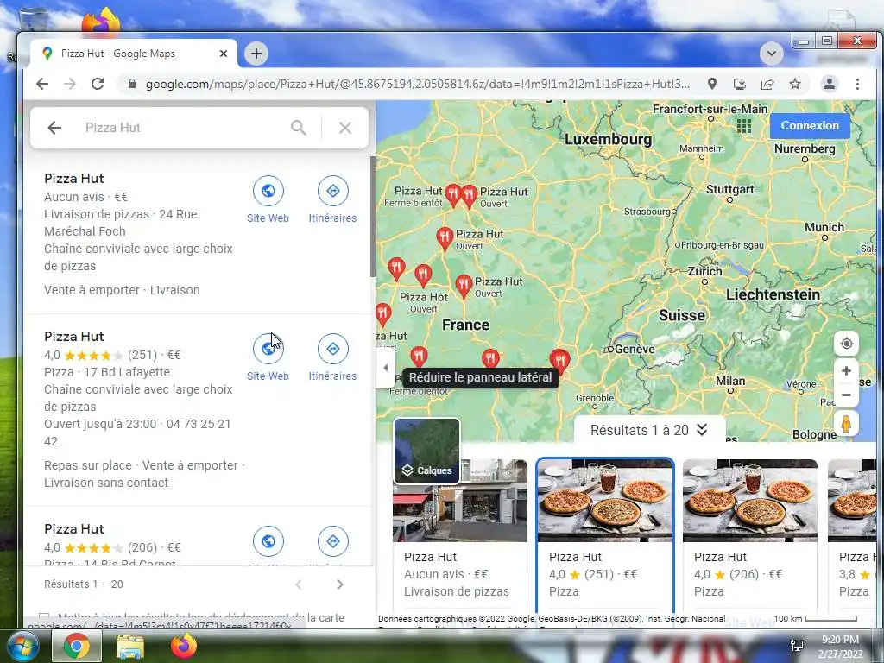884x663 pixels.
Task: Open the Google apps grid icon
Action: 743,126
